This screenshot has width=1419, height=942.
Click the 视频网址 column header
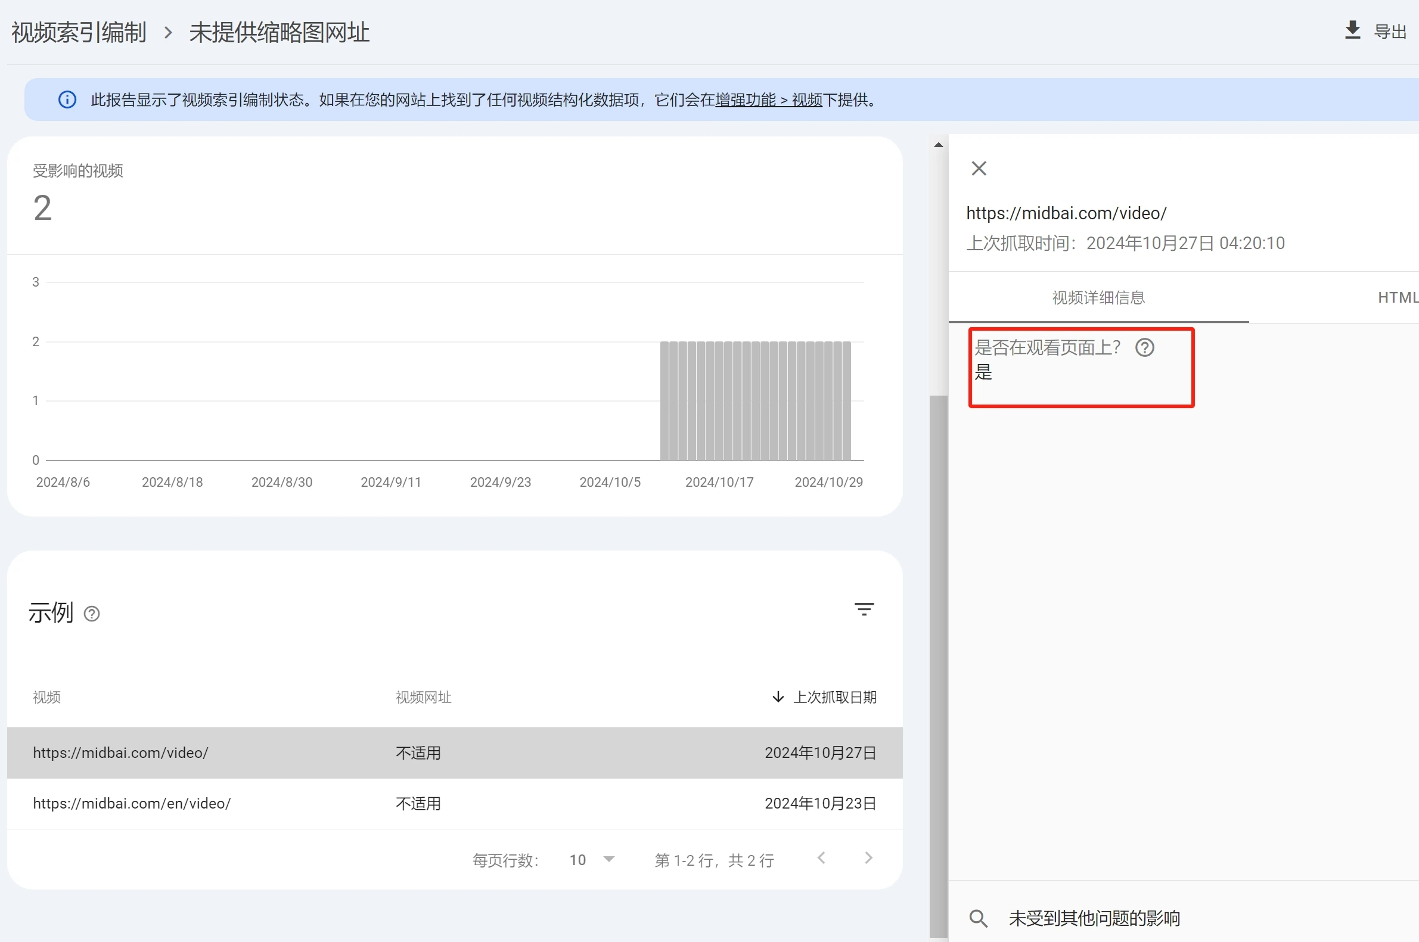[x=423, y=697]
